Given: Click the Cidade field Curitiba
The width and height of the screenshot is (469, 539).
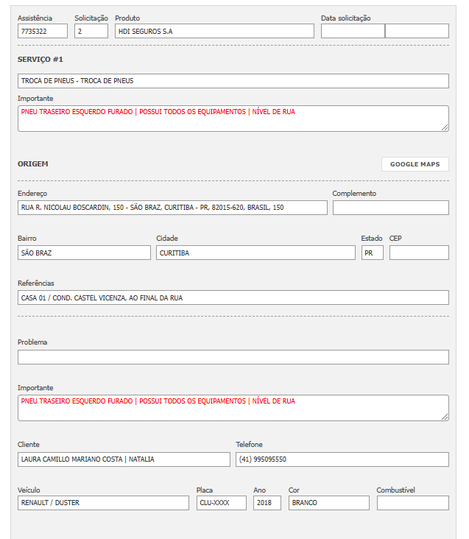Looking at the screenshot, I should pyautogui.click(x=255, y=253).
